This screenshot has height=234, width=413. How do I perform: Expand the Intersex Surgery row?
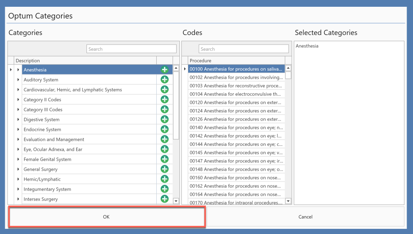click(18, 199)
